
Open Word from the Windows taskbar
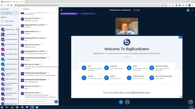pos(22,107)
